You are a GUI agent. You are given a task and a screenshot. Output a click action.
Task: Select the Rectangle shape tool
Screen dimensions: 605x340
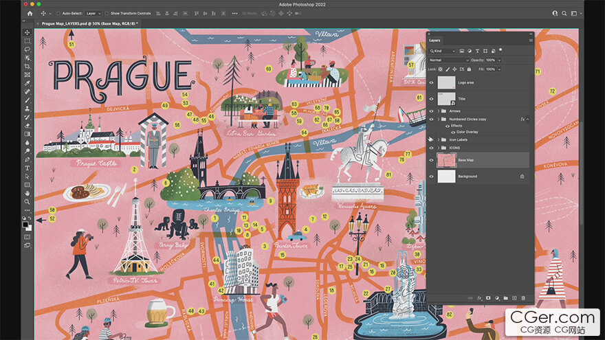click(27, 185)
